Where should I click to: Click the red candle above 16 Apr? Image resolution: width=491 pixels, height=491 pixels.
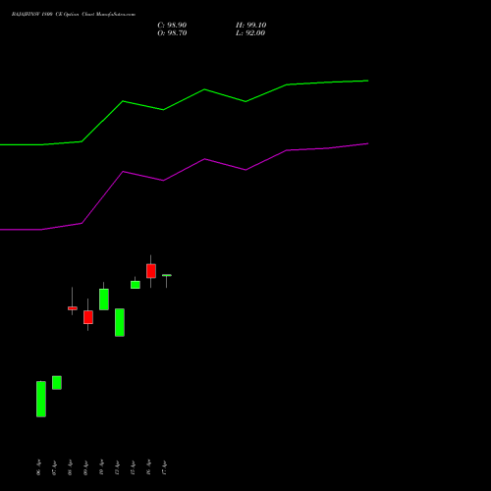(x=151, y=271)
